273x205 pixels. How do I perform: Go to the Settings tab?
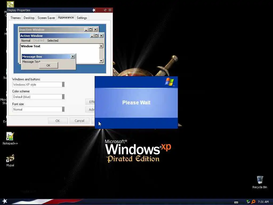click(x=82, y=18)
